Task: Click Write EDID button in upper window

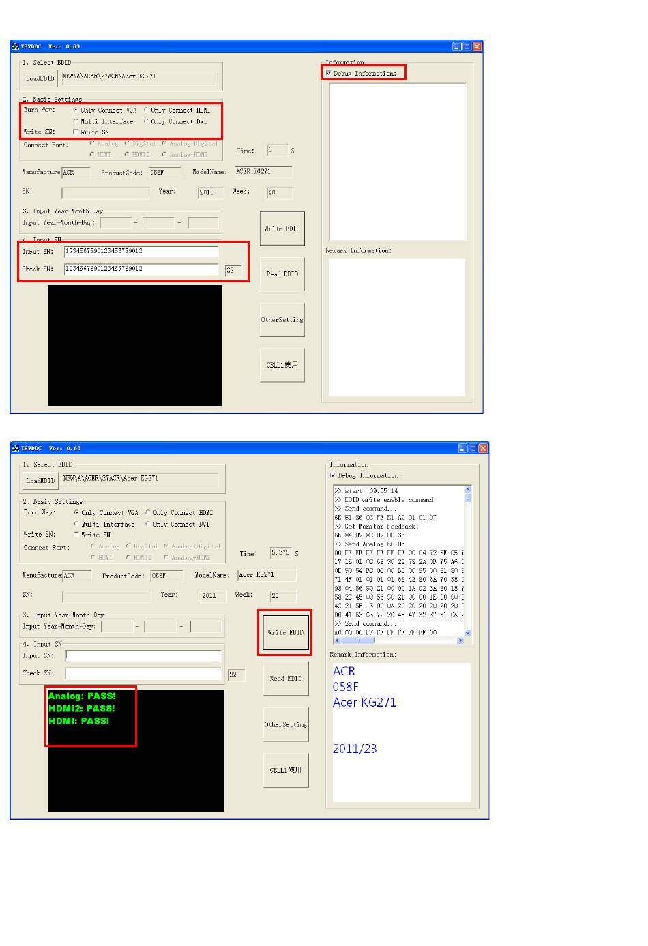Action: pyautogui.click(x=282, y=229)
